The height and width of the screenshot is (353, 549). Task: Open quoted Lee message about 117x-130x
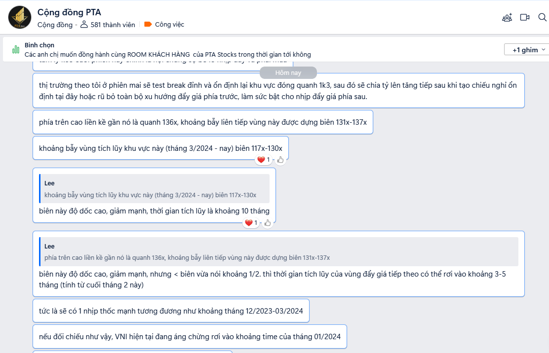[155, 189]
